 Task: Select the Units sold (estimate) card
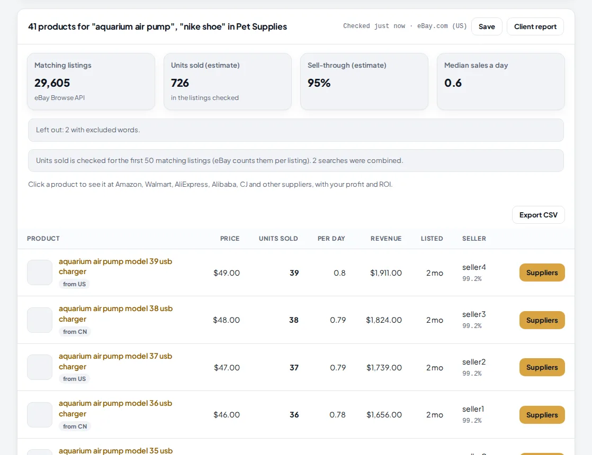click(x=228, y=81)
